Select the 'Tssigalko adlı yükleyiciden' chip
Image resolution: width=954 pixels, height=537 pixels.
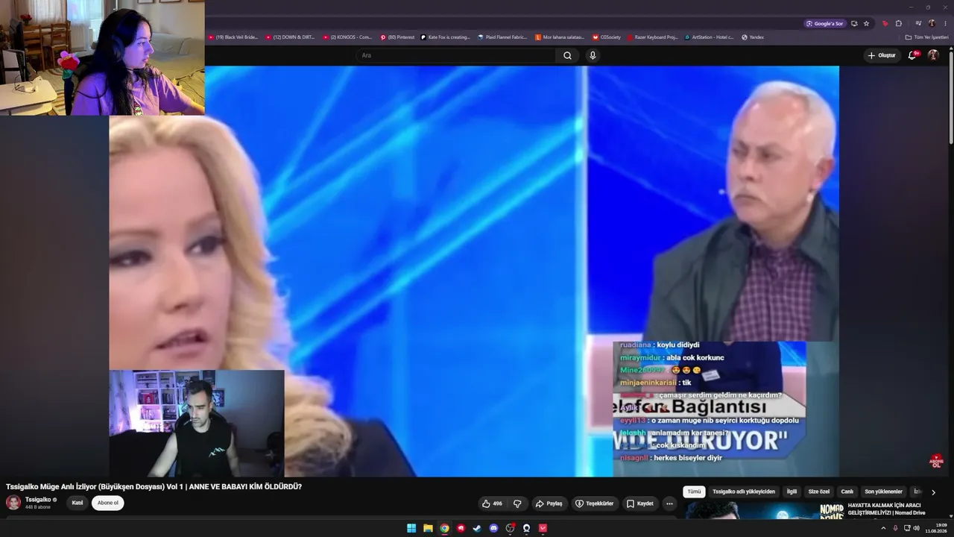coord(744,492)
